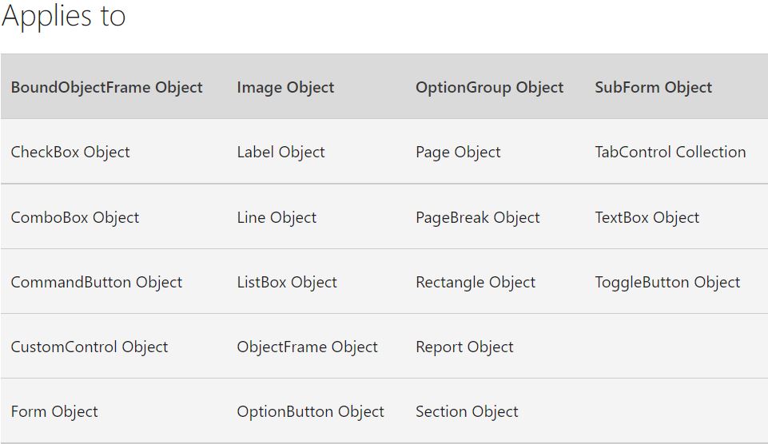The width and height of the screenshot is (768, 444).
Task: Click the ToggleButton Object entry
Action: coord(667,282)
